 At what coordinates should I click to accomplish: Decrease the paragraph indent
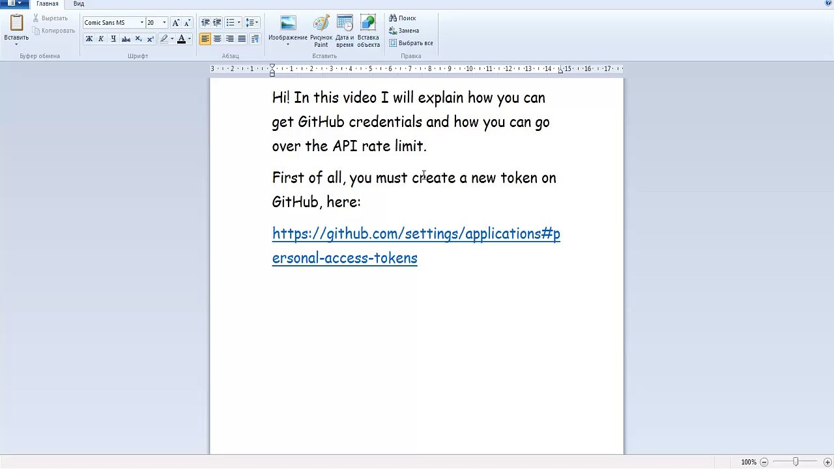pos(205,23)
